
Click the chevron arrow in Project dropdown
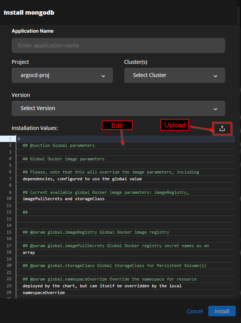click(x=103, y=76)
